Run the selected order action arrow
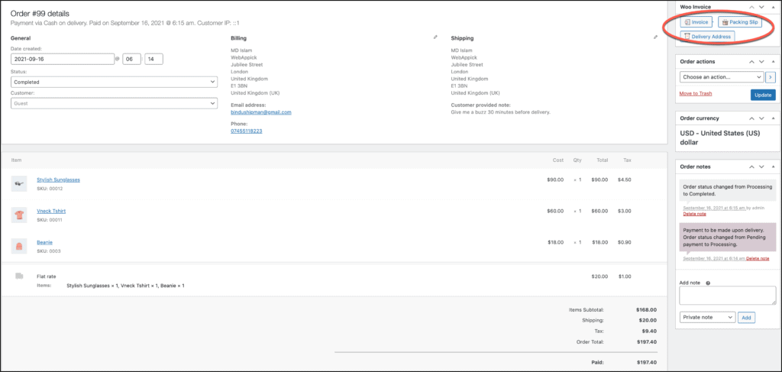The image size is (782, 372). [x=771, y=77]
